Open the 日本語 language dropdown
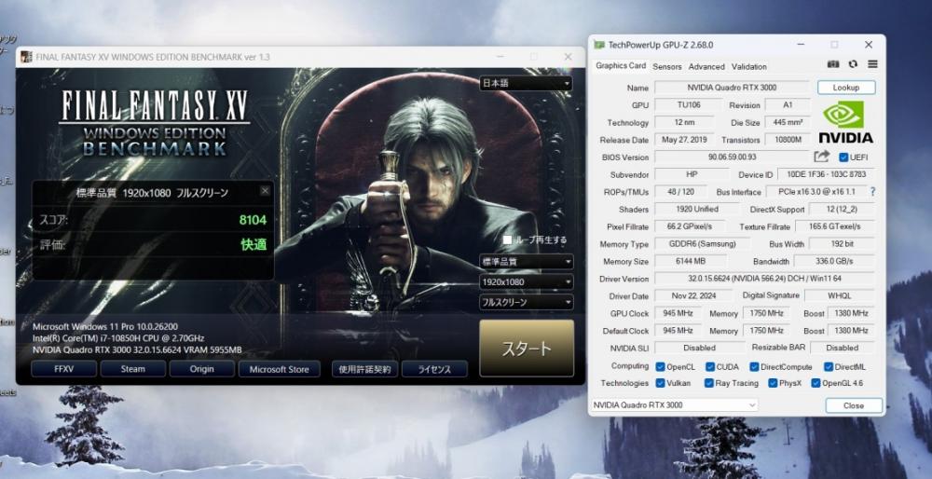Image resolution: width=932 pixels, height=479 pixels. coord(526,83)
